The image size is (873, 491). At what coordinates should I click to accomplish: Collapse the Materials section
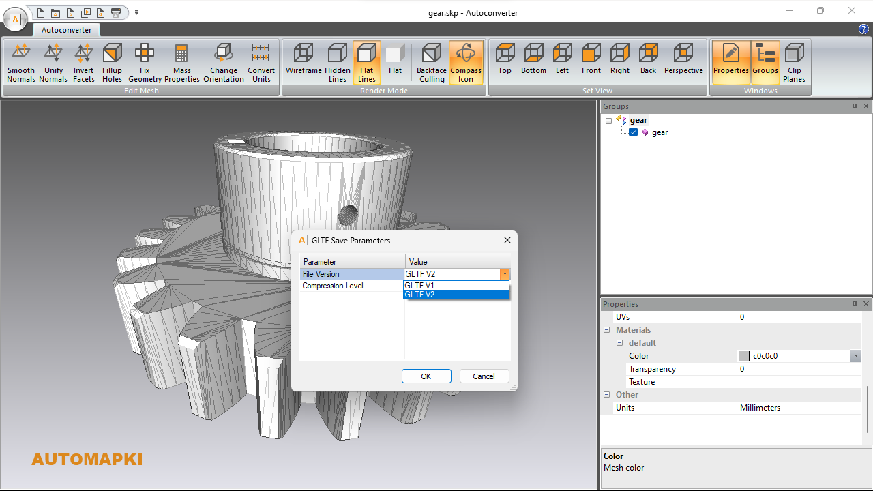click(607, 330)
